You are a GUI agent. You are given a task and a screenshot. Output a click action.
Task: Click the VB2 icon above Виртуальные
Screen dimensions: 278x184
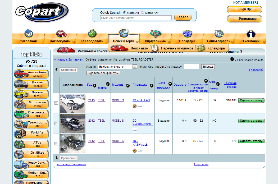[155, 34]
